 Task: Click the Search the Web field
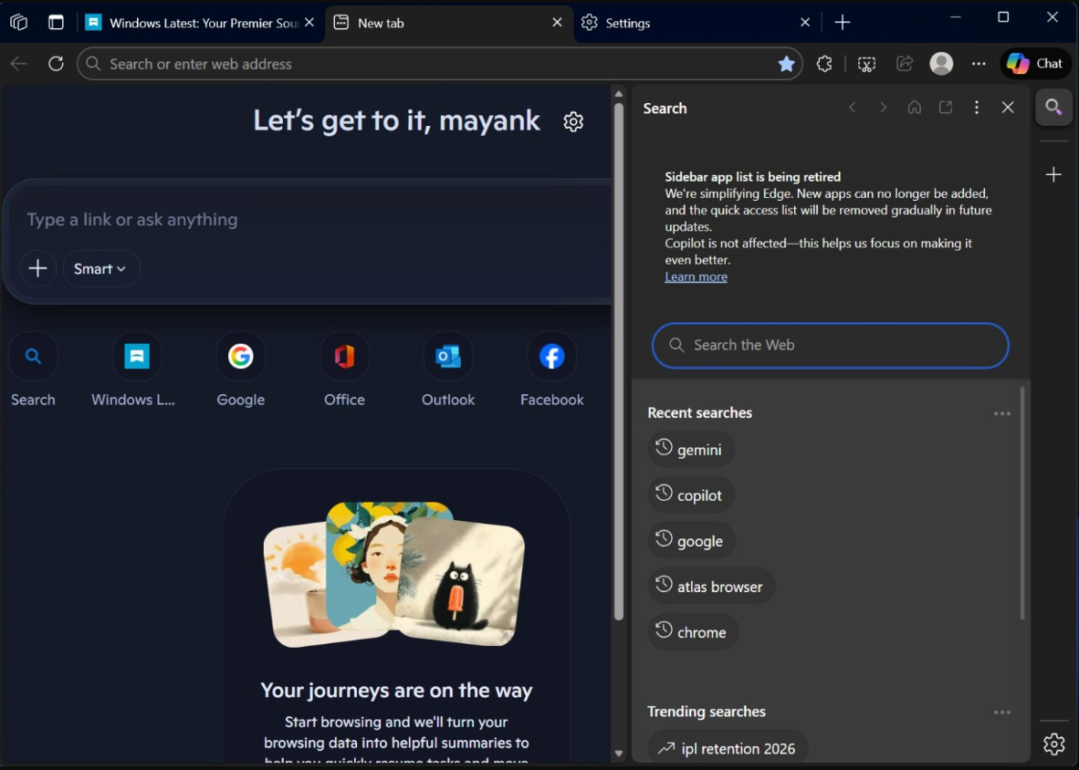831,345
